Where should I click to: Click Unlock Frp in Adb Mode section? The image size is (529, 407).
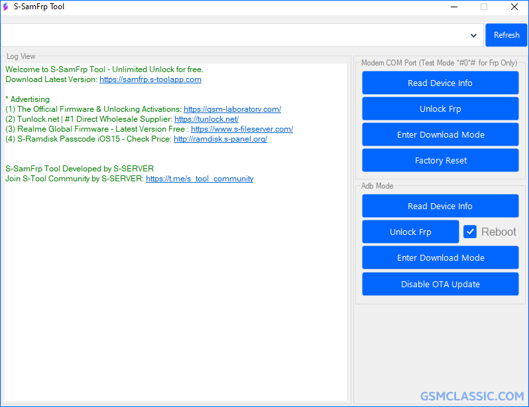410,232
